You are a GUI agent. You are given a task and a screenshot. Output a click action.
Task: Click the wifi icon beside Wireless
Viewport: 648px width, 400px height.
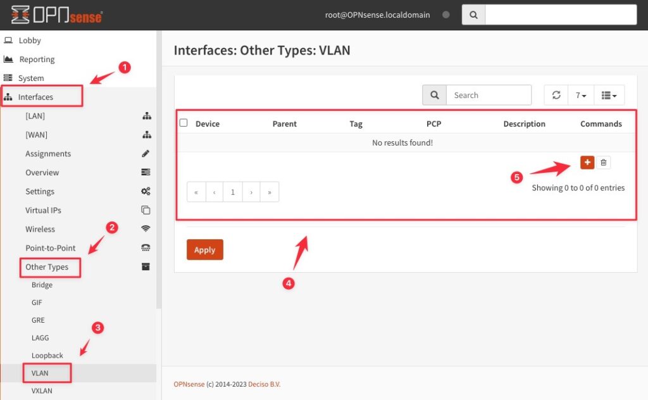146,228
